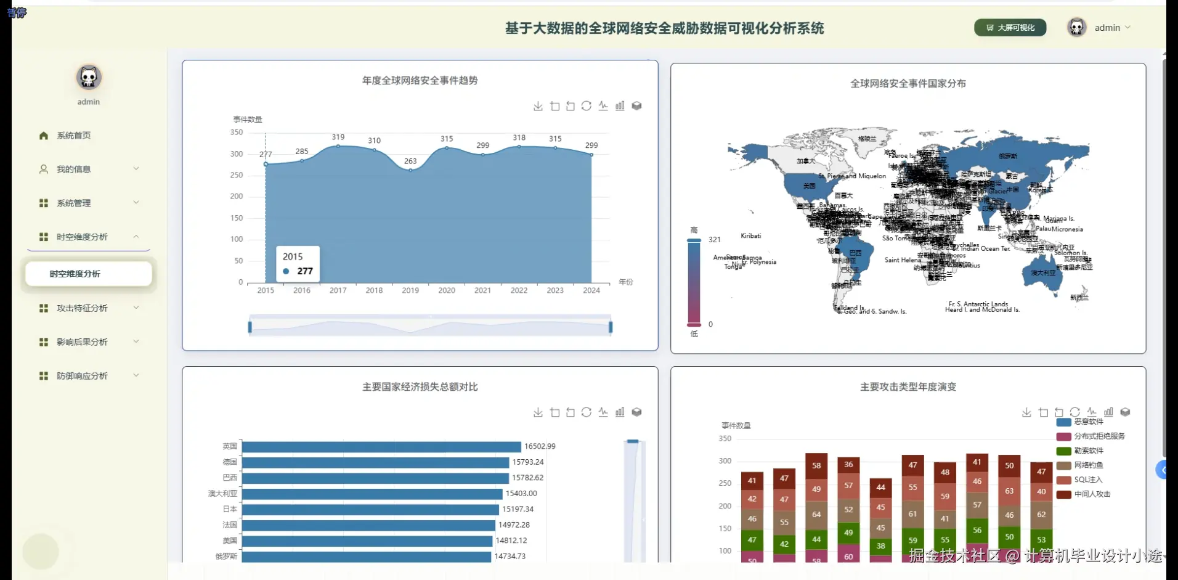The height and width of the screenshot is (580, 1178).
Task: Enable area zoom on 主要国家经济损失总额对比 chart
Action: tap(554, 412)
